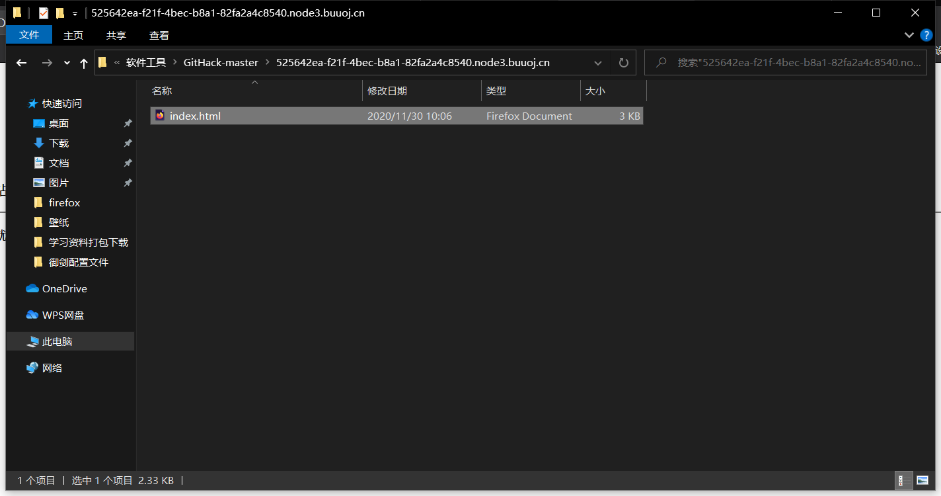The height and width of the screenshot is (496, 941).
Task: Minimize the File Explorer window
Action: (838, 13)
